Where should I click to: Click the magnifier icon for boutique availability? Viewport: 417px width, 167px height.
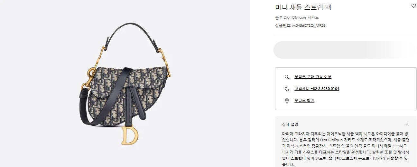coord(287,77)
